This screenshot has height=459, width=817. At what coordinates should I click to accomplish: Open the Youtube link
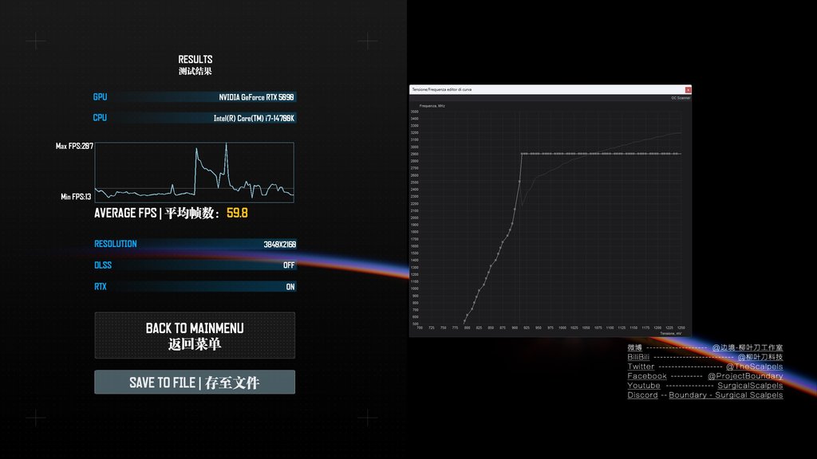tap(644, 386)
